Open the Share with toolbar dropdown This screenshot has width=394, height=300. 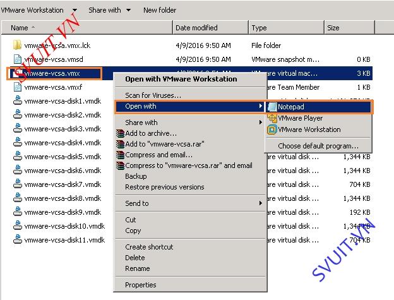128,10
